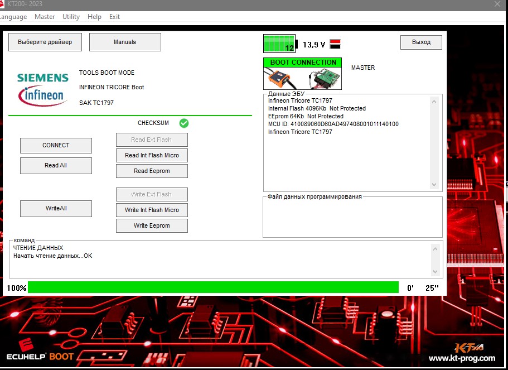Click inside the programming data file field
Viewport: 508px width, 370px height.
352,219
